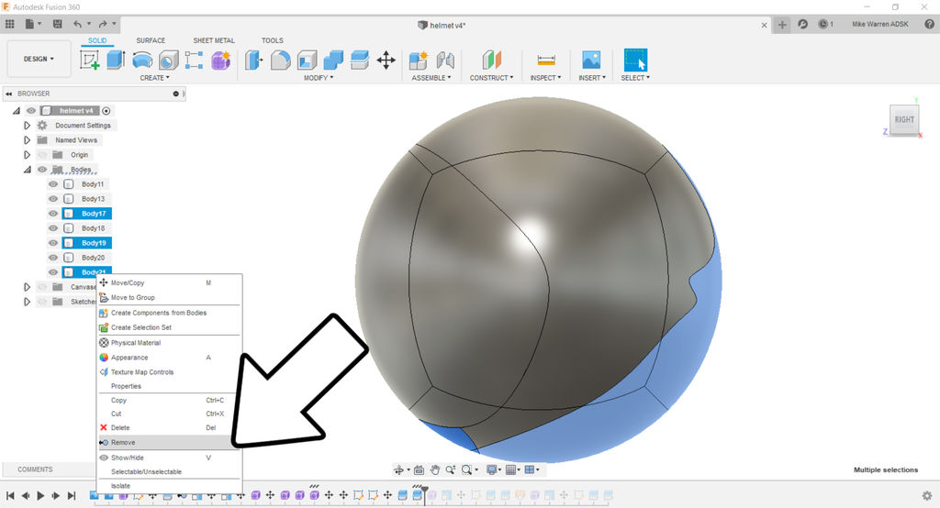The width and height of the screenshot is (940, 508).
Task: Pick the Joint tool icon
Action: (445, 60)
